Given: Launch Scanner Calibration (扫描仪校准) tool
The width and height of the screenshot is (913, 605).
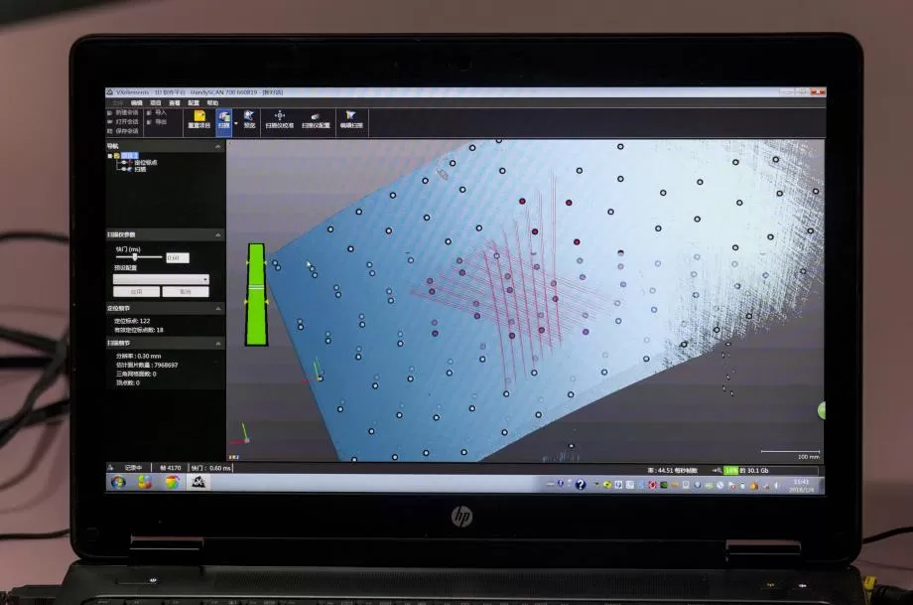Looking at the screenshot, I should pyautogui.click(x=279, y=119).
